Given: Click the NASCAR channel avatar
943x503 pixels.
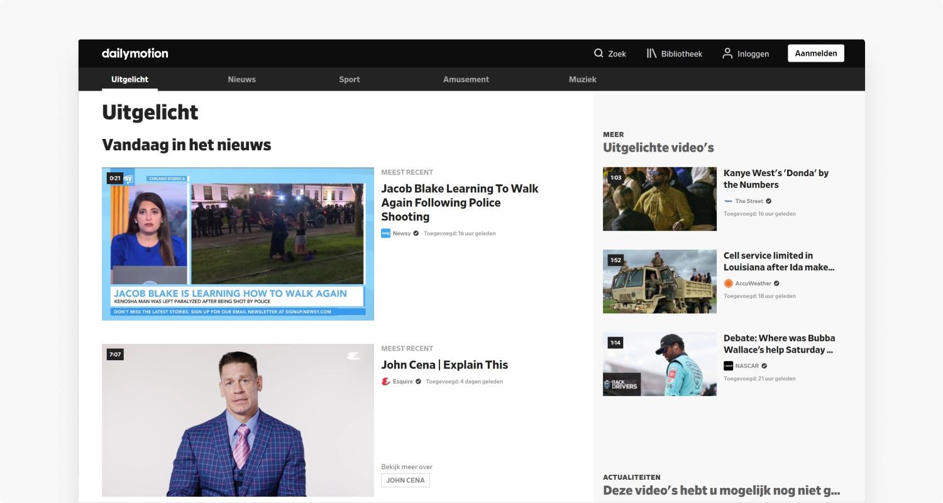Looking at the screenshot, I should click(729, 366).
